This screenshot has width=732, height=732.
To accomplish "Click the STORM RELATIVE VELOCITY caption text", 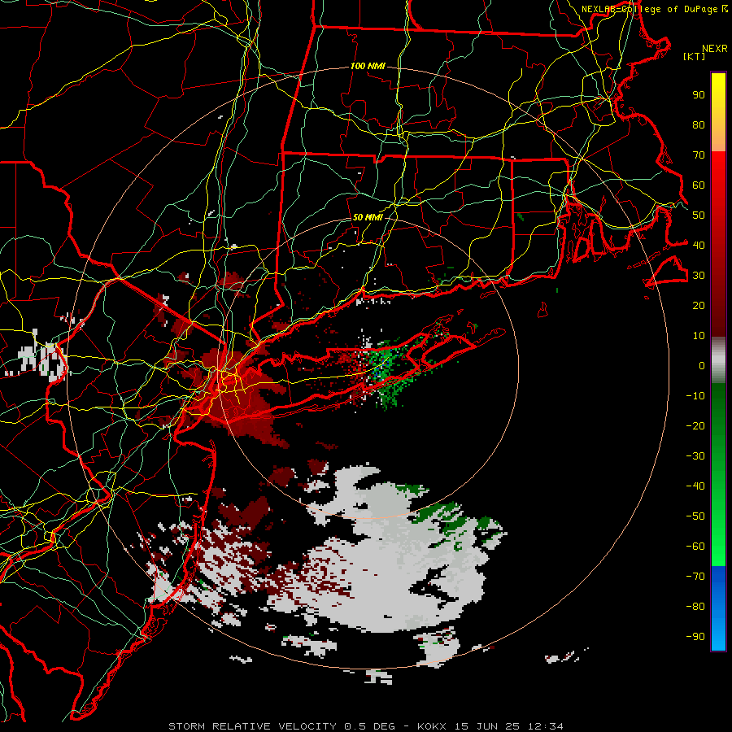I will click(x=253, y=726).
